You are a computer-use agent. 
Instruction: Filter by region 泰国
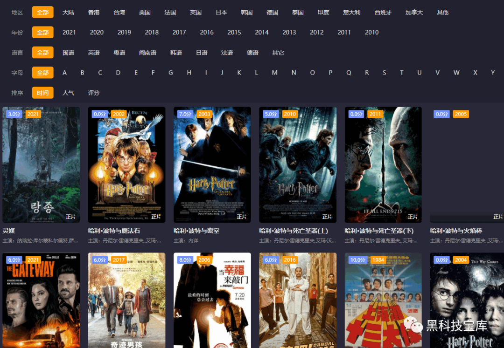[298, 13]
